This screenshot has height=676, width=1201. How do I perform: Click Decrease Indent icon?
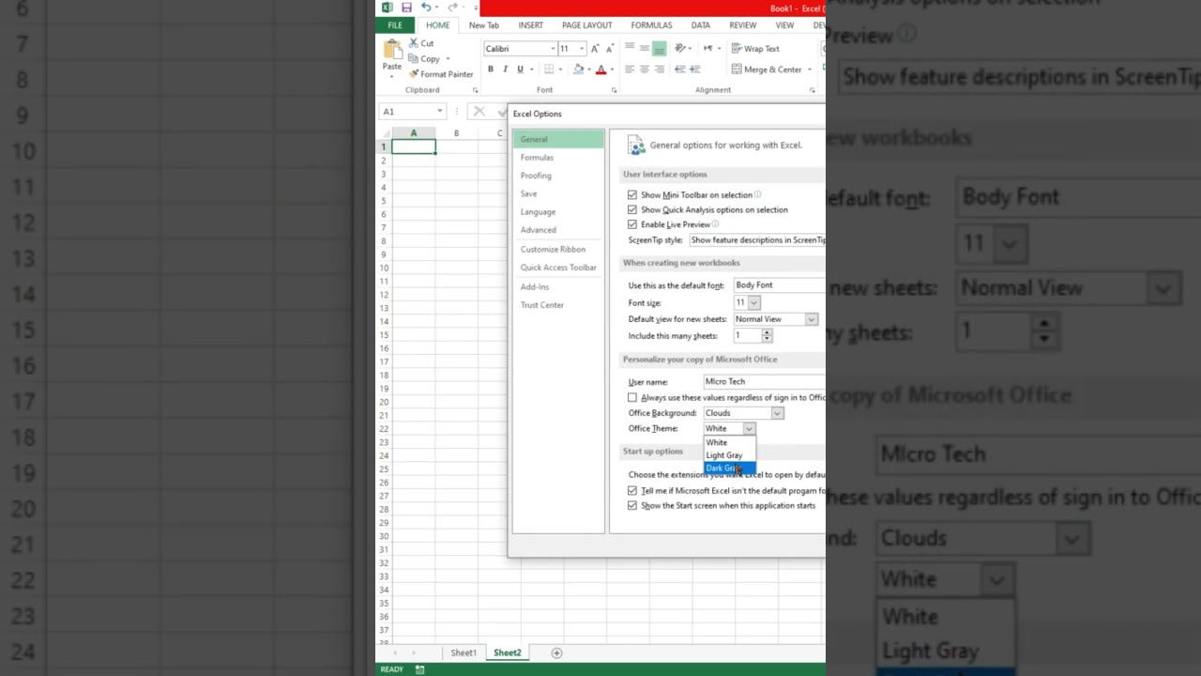(680, 69)
